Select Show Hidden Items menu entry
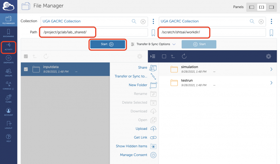 tap(131, 146)
